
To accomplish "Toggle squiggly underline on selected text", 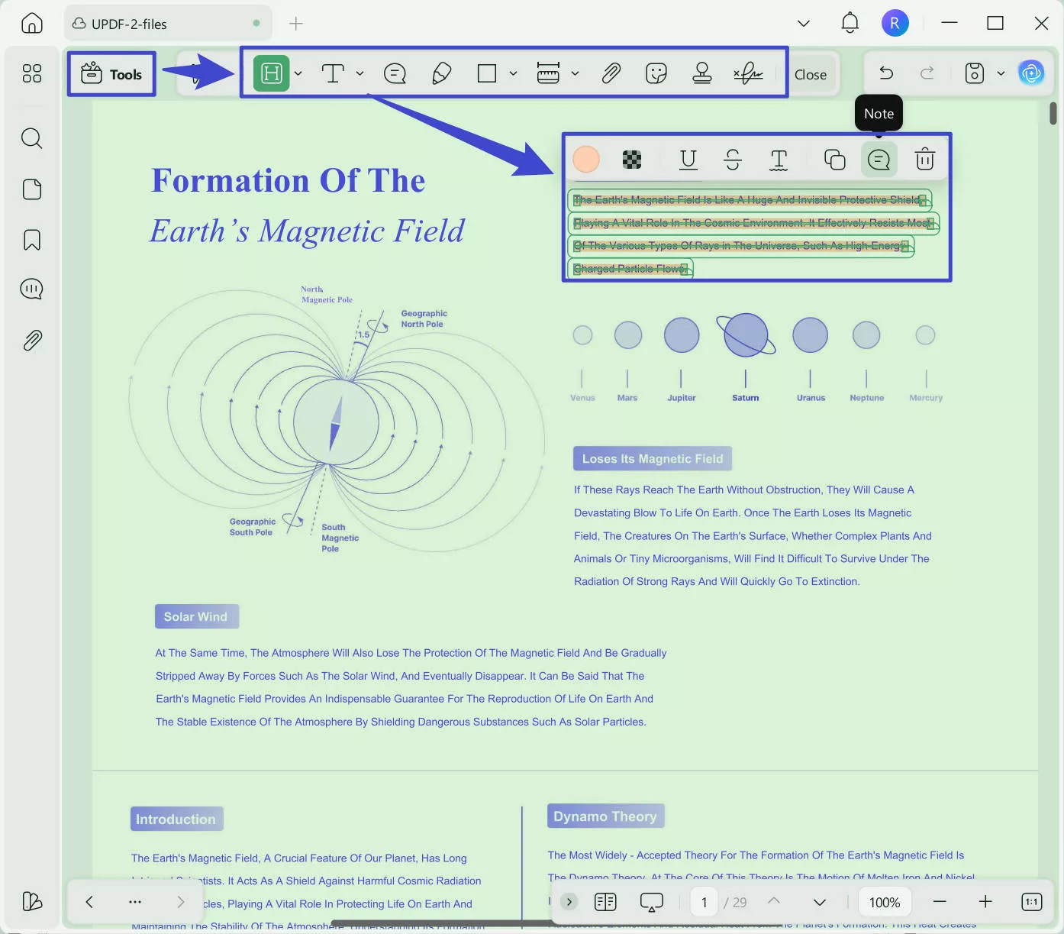I will 778,159.
